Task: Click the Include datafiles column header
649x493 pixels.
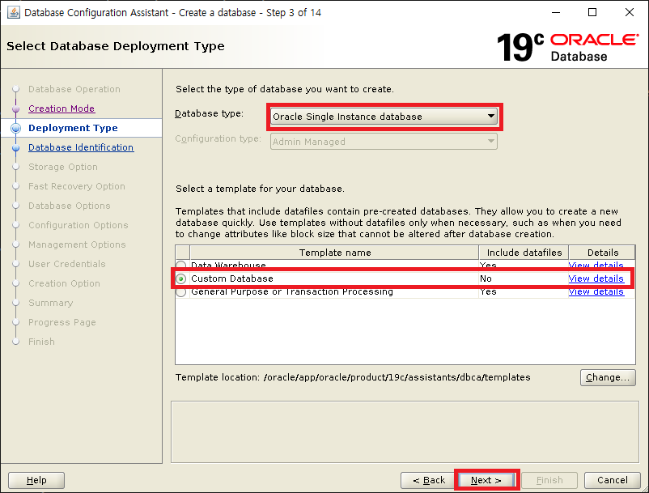Action: [x=524, y=253]
